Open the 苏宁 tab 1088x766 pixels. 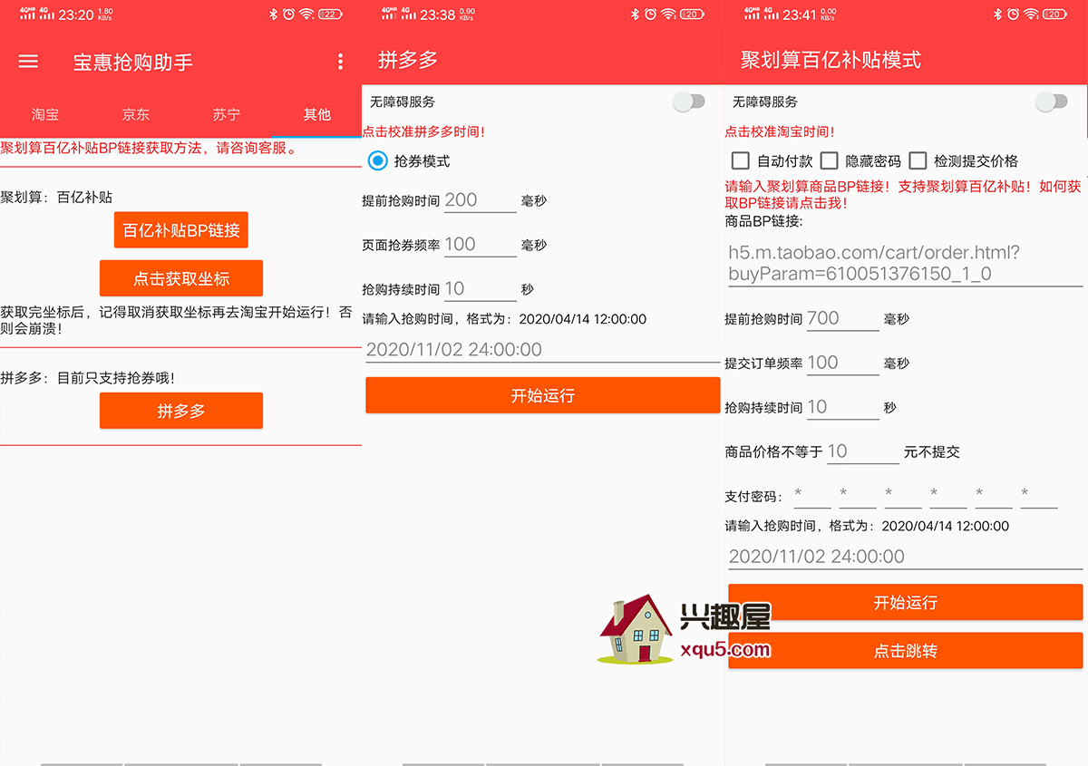(x=227, y=114)
